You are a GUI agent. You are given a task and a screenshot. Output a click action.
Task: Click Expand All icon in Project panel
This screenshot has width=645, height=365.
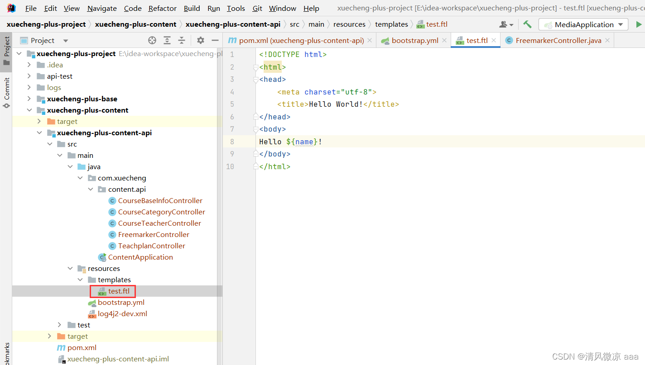[x=167, y=40]
